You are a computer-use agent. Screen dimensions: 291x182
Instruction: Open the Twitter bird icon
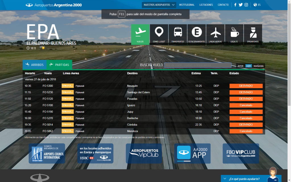(x=241, y=5)
